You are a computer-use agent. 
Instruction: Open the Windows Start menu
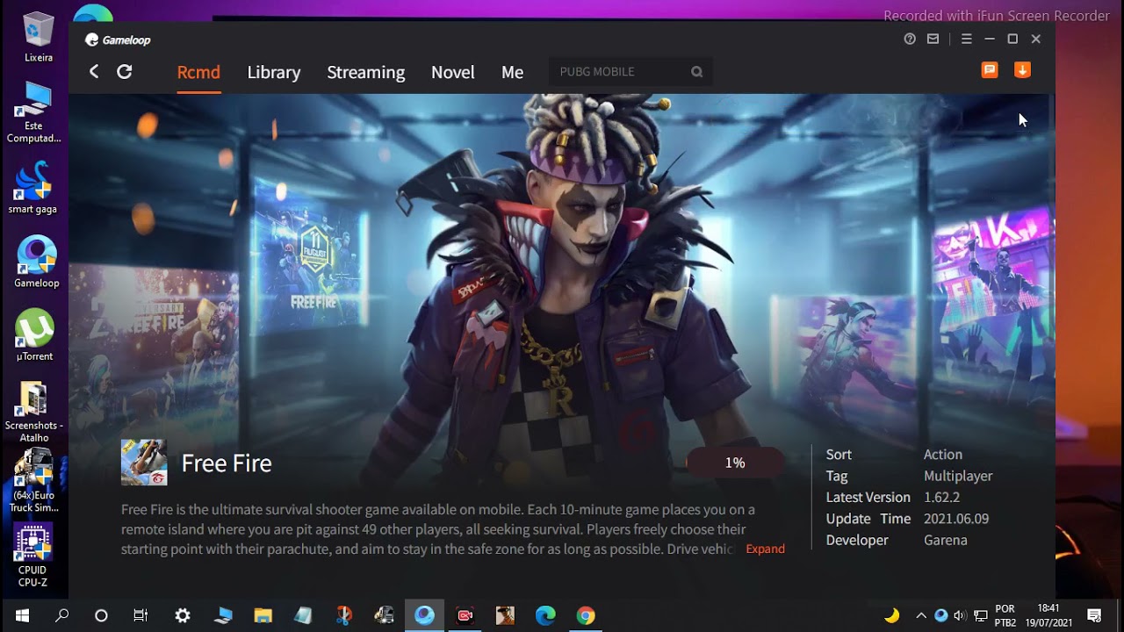(22, 615)
